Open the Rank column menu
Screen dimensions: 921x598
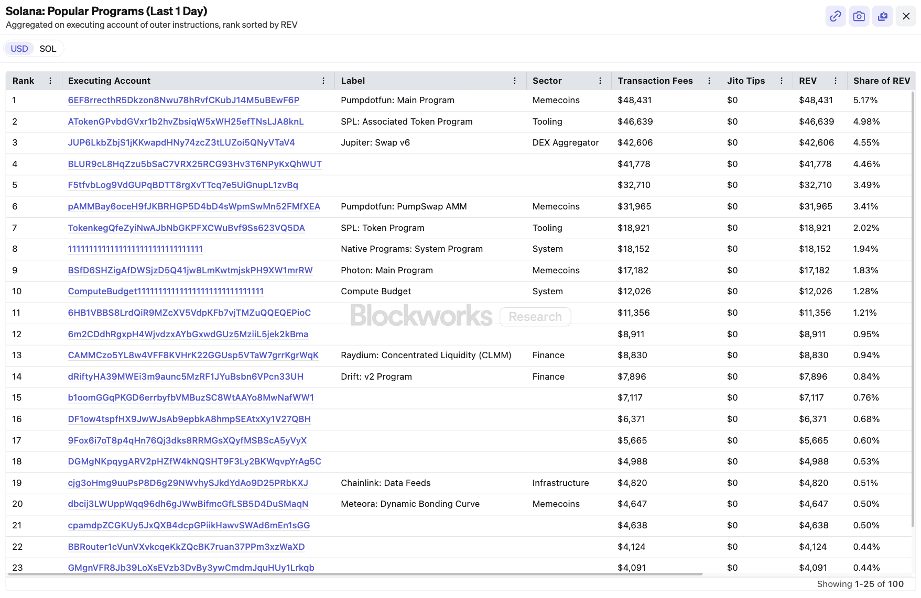pyautogui.click(x=50, y=81)
